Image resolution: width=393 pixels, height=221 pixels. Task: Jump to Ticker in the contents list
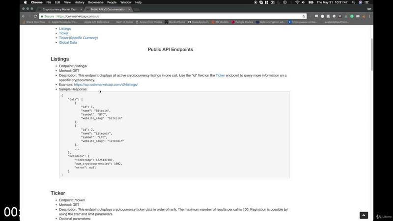pos(63,33)
